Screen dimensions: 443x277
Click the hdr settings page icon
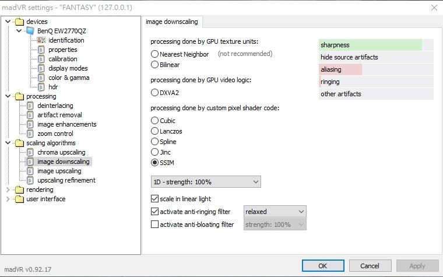tap(41, 87)
